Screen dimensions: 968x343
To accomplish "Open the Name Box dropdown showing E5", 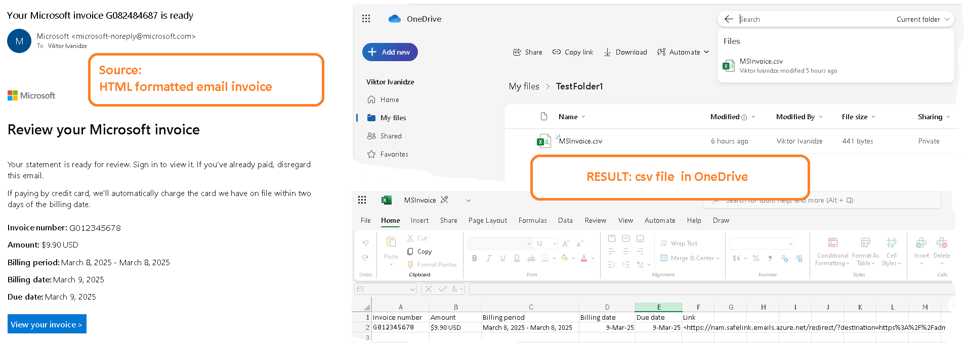I will pyautogui.click(x=413, y=289).
